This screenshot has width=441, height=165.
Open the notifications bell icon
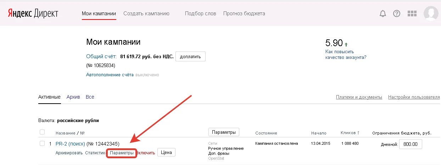point(383,14)
